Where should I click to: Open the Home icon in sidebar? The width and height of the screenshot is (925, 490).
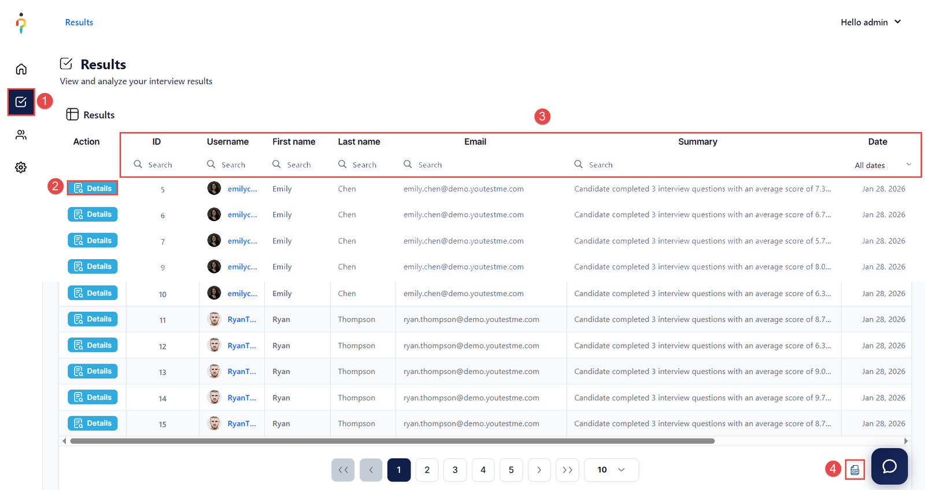pos(21,69)
